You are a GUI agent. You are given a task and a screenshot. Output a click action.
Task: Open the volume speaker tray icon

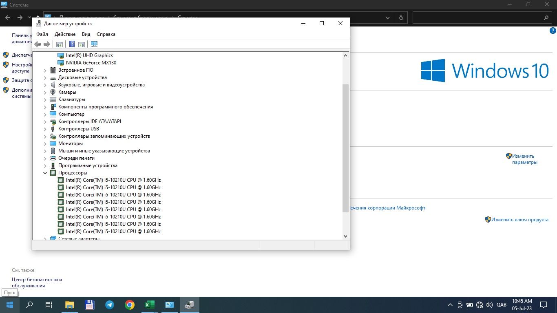pos(489,305)
